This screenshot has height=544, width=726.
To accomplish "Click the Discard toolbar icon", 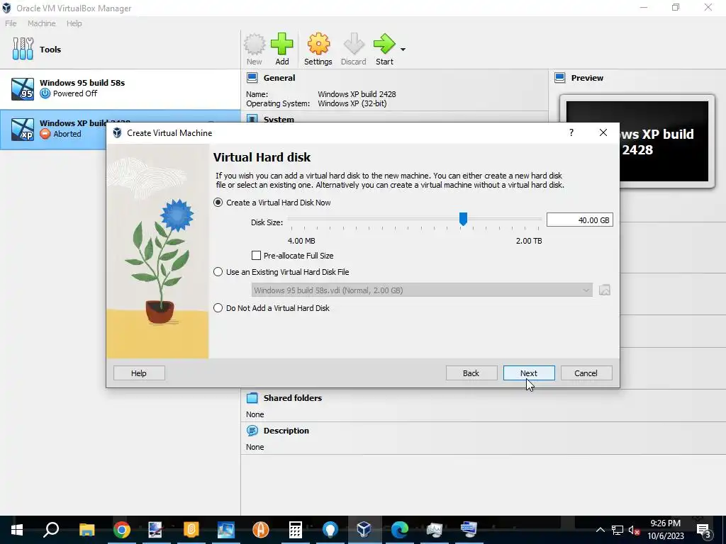I will click(x=354, y=49).
